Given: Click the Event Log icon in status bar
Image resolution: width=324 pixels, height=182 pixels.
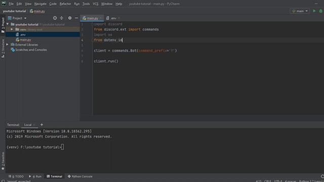Looking at the screenshot, I should (x=322, y=176).
